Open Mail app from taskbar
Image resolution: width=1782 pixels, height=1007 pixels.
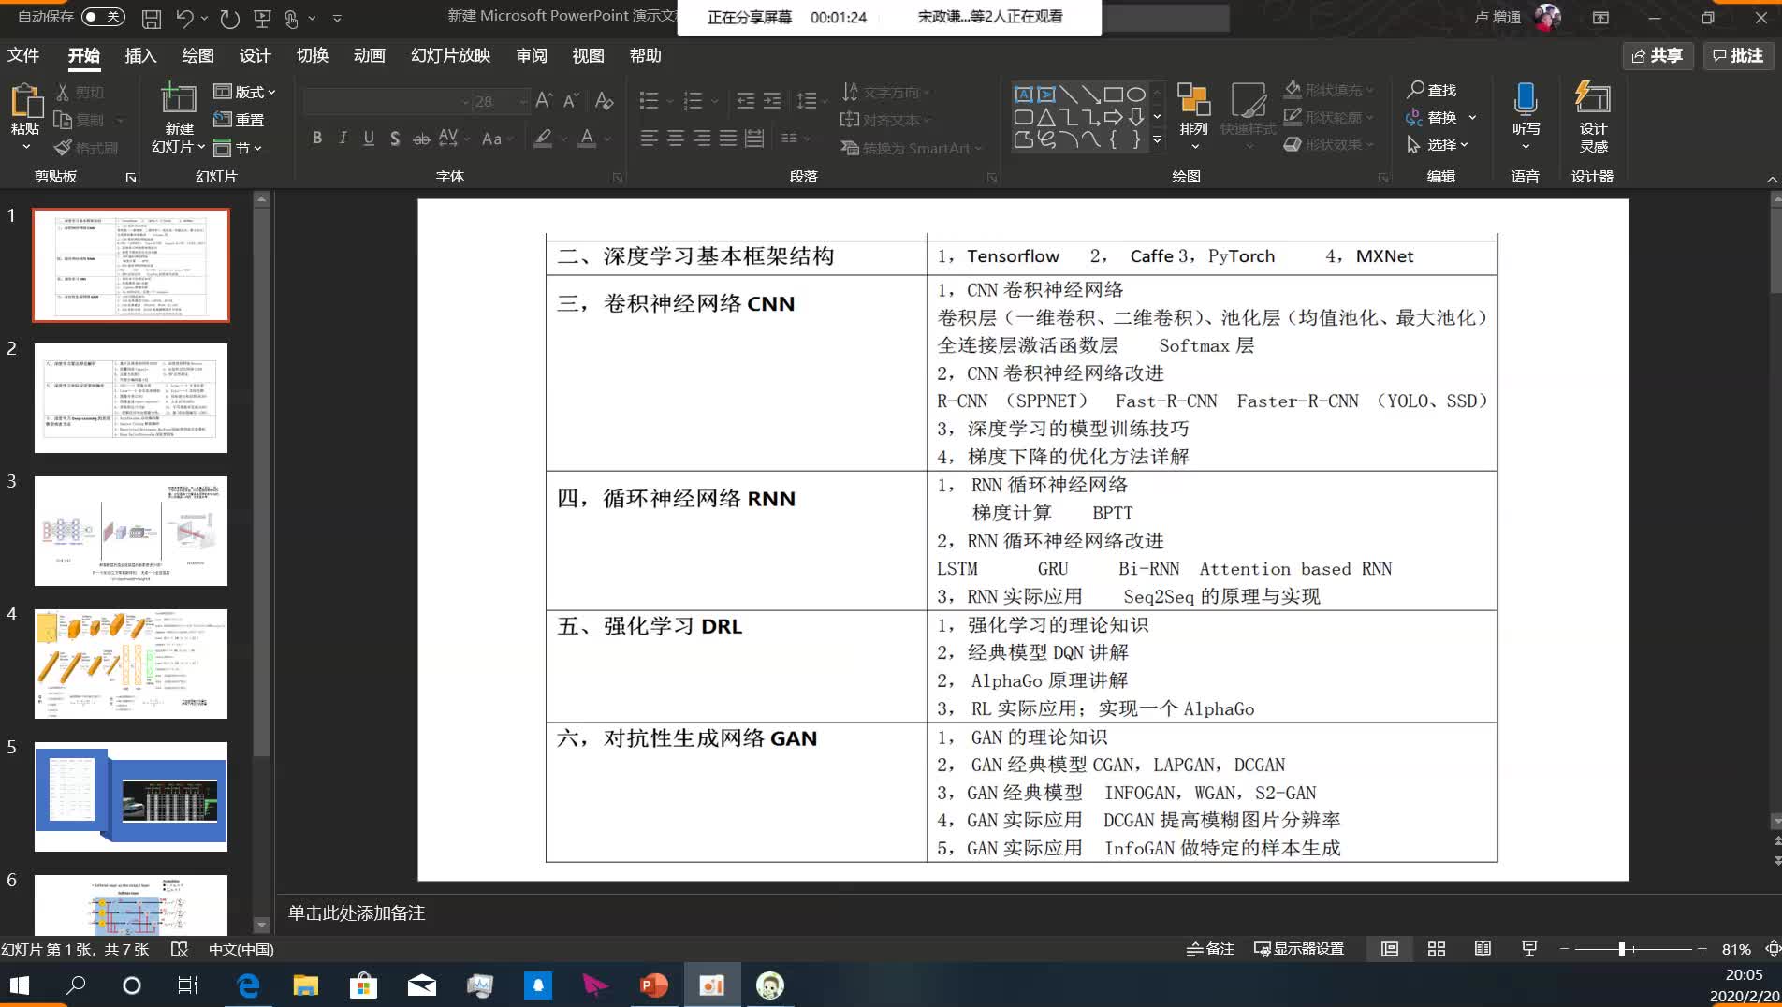(x=422, y=985)
